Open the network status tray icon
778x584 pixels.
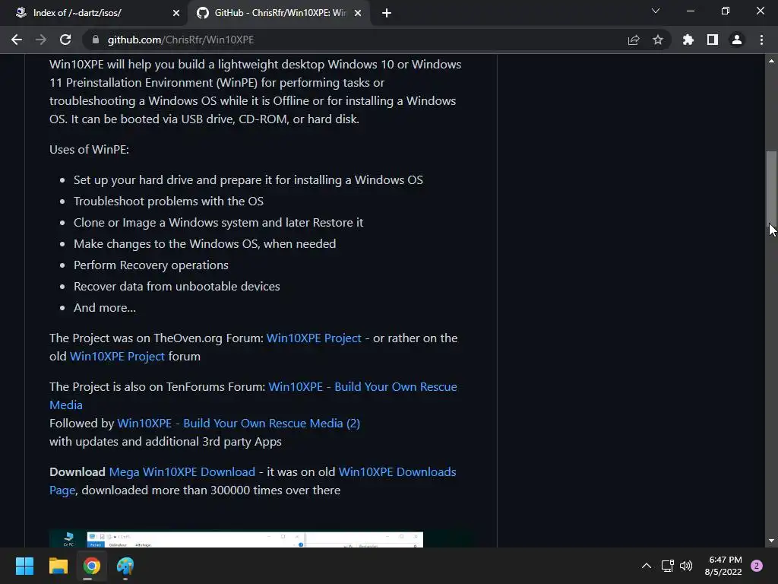pos(667,566)
